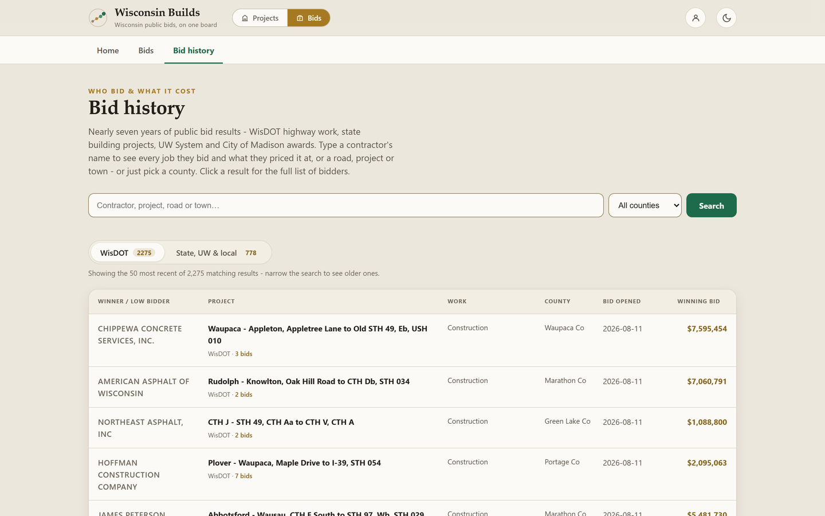The image size is (825, 516).
Task: Open CTH J - STH 49 project
Action: [281, 422]
